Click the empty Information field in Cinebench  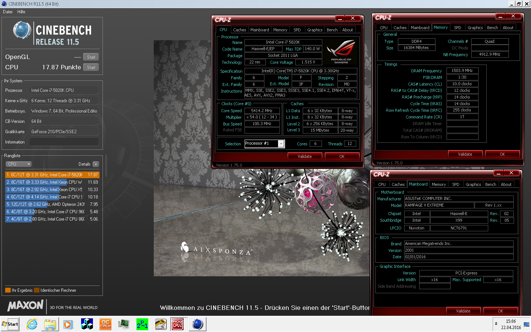click(64, 142)
